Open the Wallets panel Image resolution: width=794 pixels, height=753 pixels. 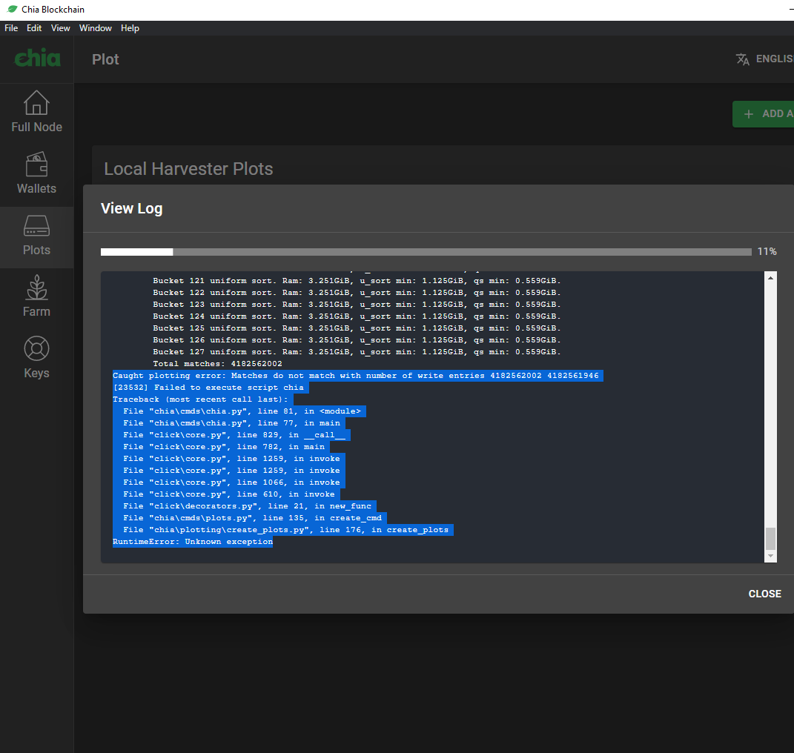click(36, 173)
